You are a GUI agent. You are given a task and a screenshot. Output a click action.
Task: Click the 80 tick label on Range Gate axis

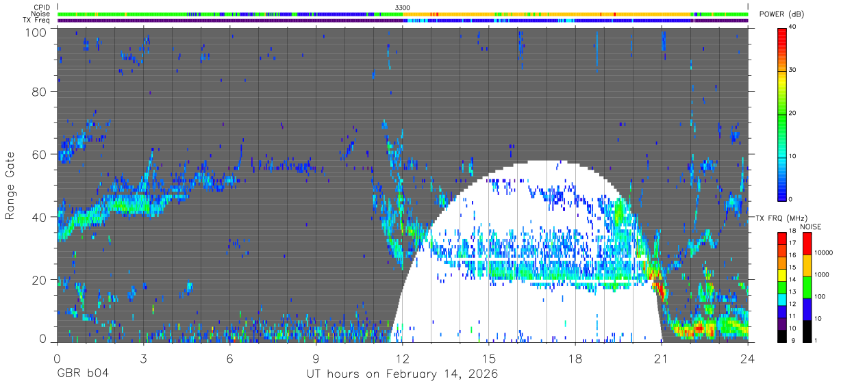[x=40, y=92]
